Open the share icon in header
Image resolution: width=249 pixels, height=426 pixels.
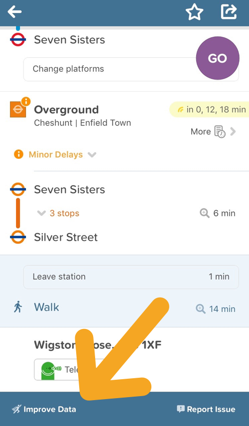point(229,12)
